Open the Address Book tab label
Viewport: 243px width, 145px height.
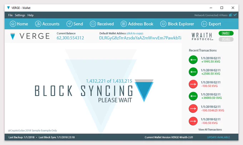(x=140, y=24)
